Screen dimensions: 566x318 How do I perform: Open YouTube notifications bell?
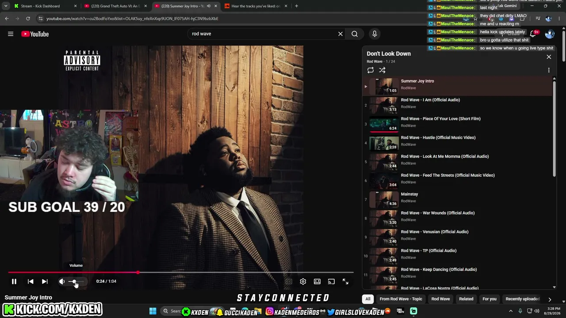coord(533,34)
